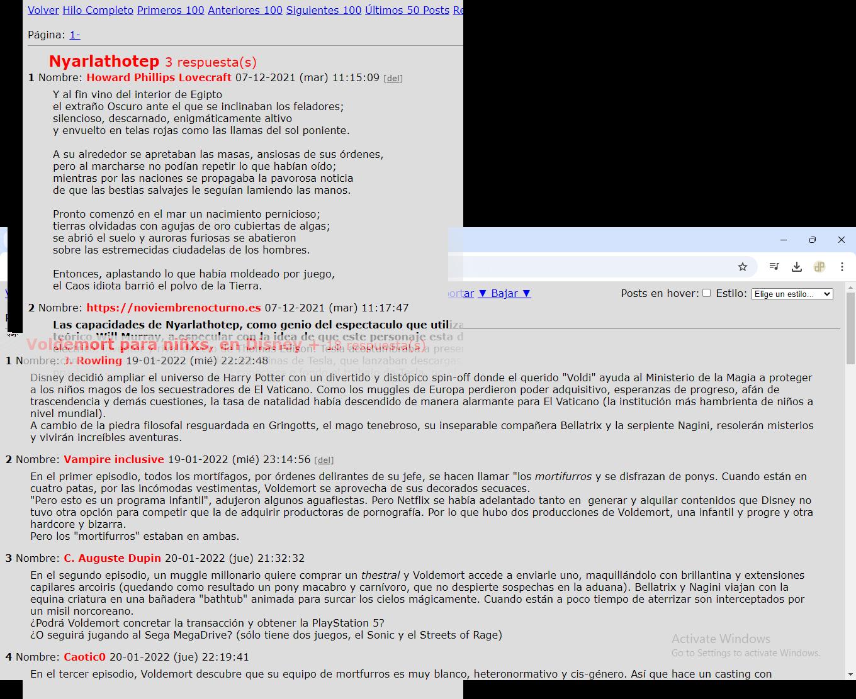Close the browser window

(842, 240)
